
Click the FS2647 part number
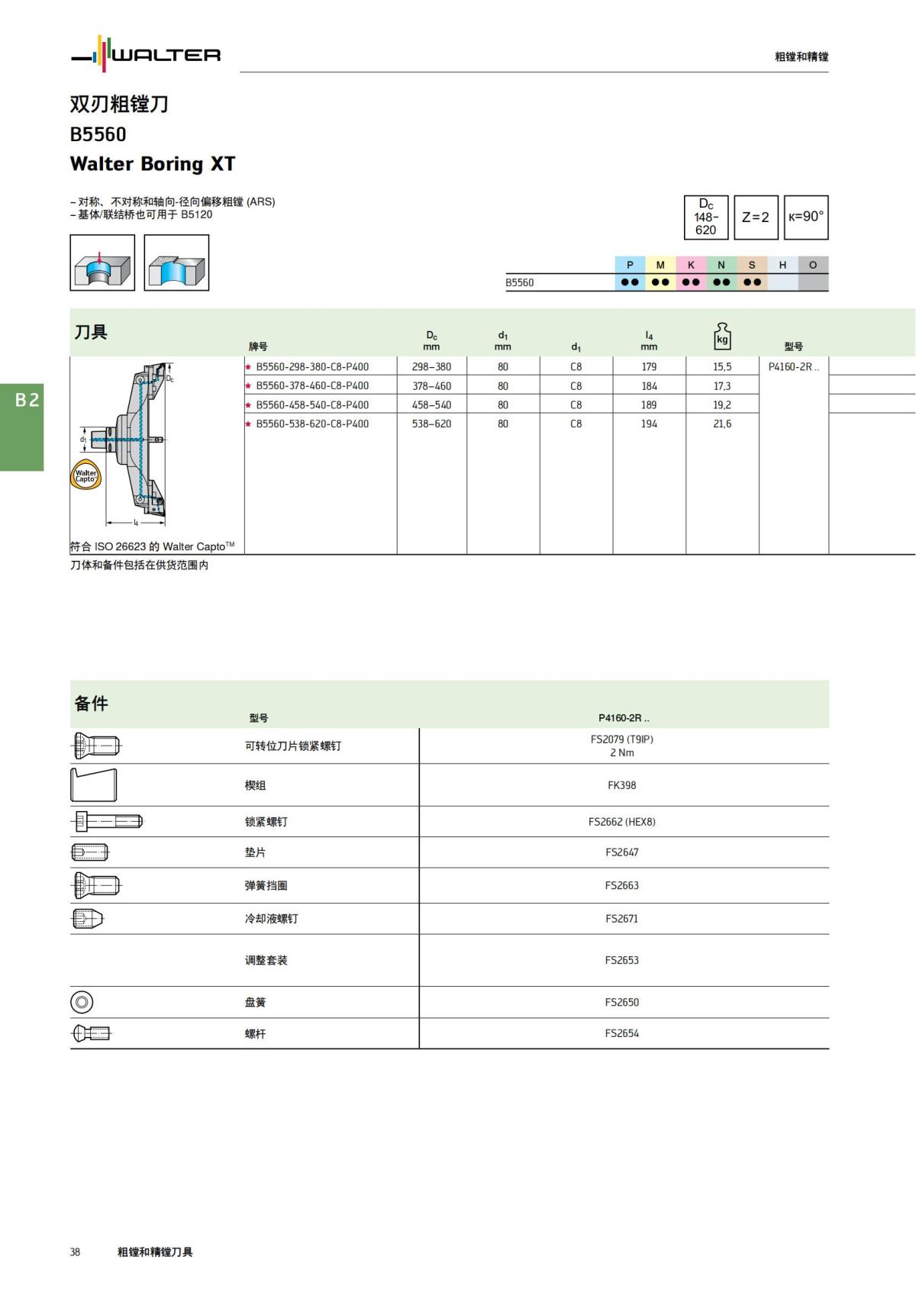(622, 852)
